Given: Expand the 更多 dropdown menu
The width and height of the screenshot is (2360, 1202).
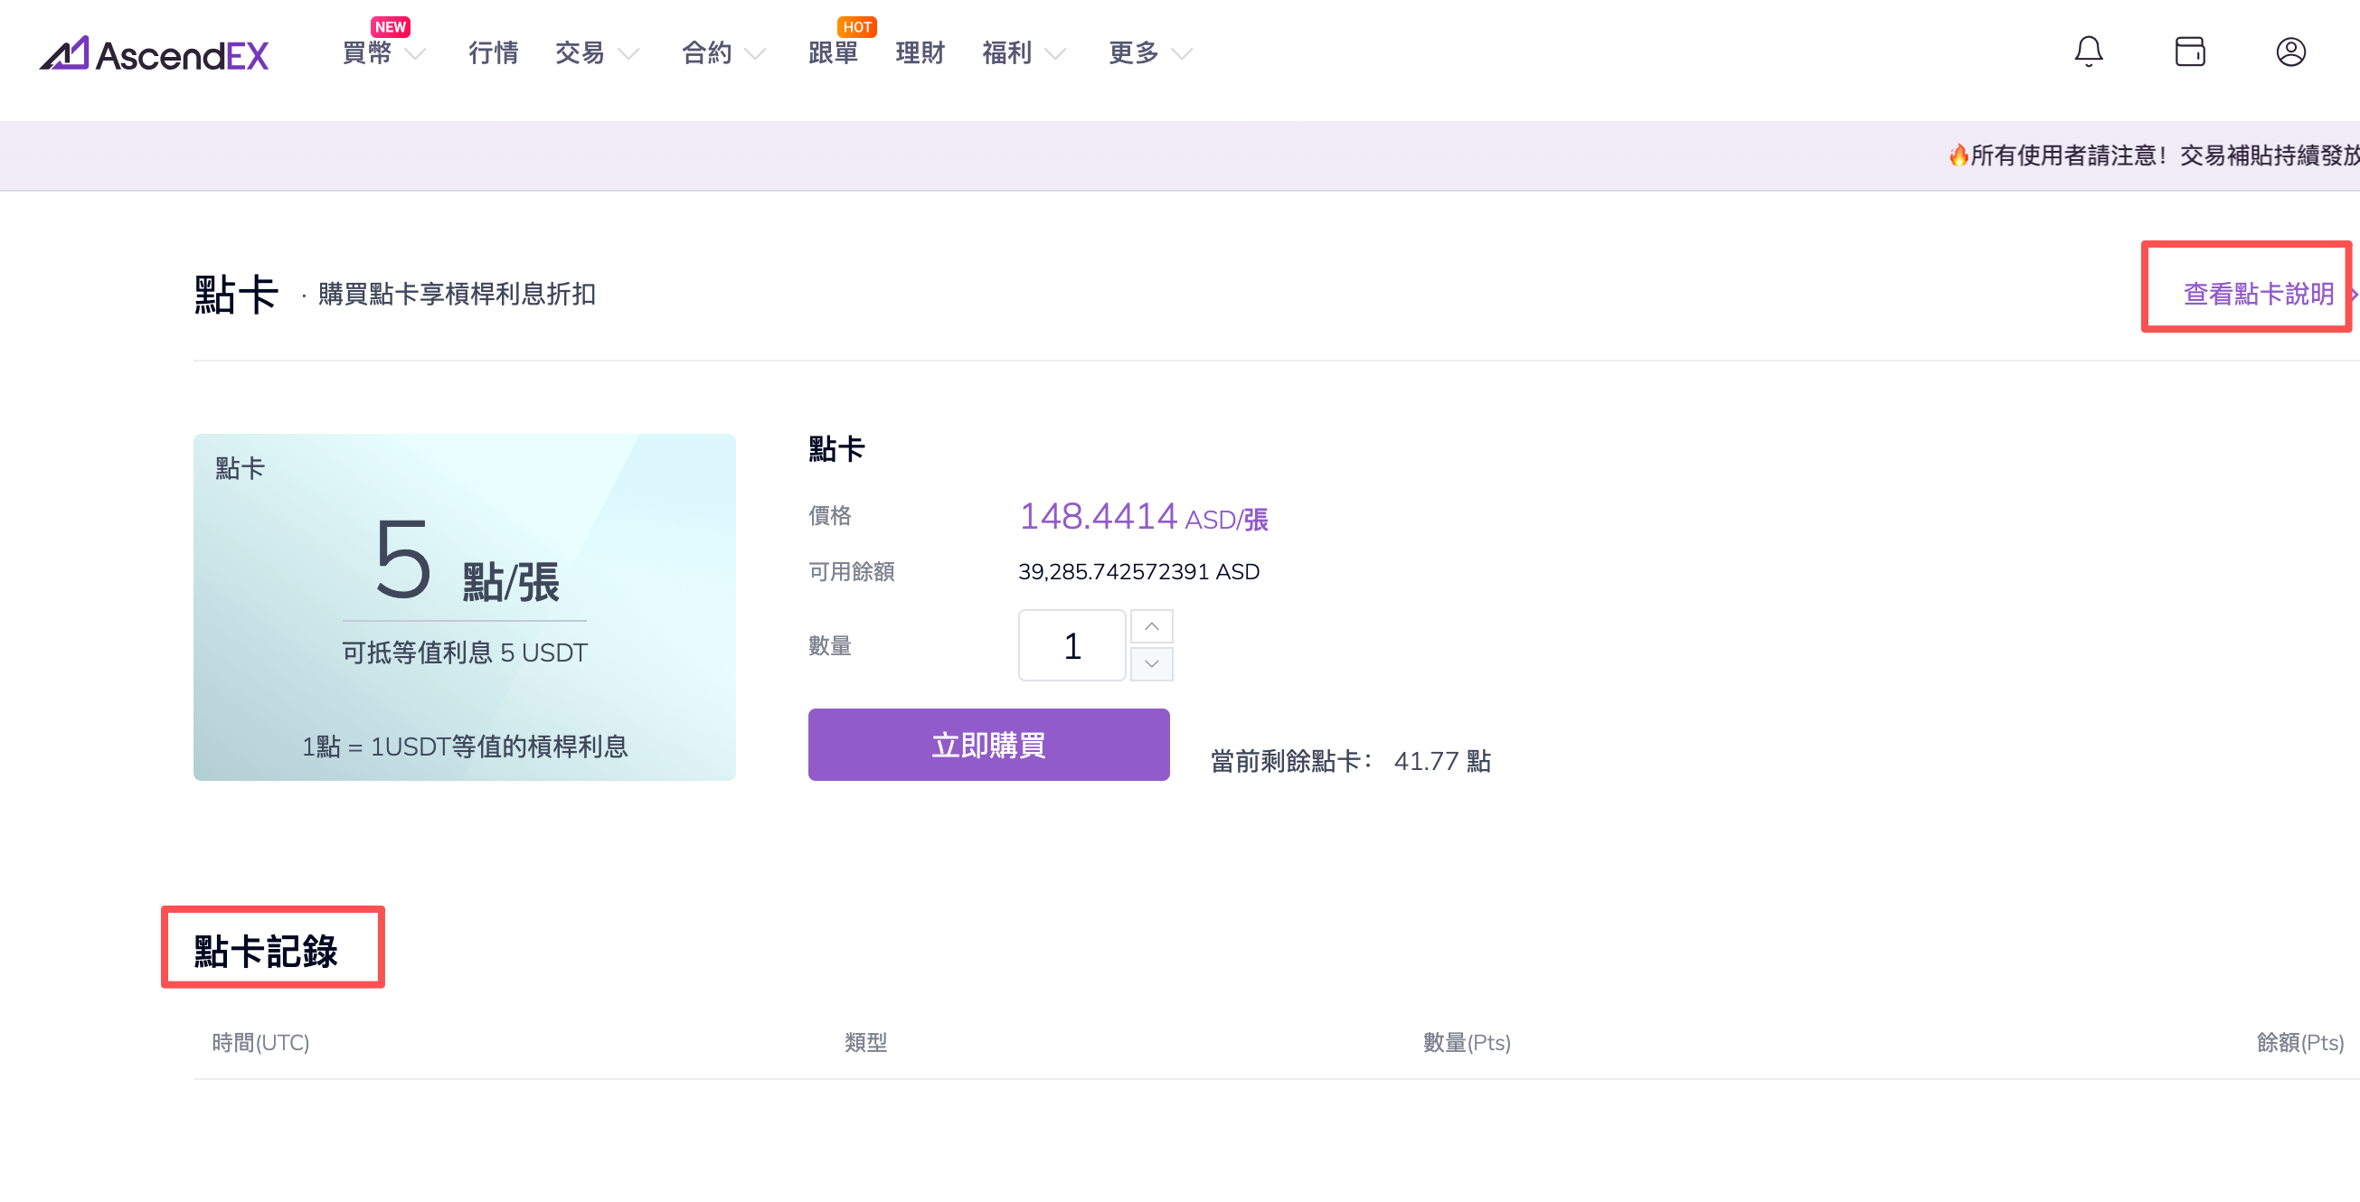Looking at the screenshot, I should tap(1149, 54).
